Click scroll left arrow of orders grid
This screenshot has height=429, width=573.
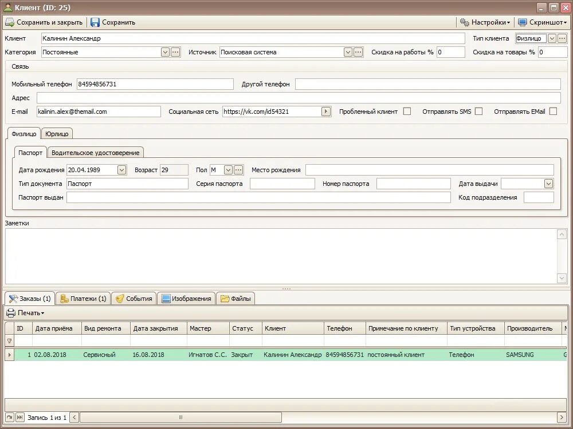[74, 417]
